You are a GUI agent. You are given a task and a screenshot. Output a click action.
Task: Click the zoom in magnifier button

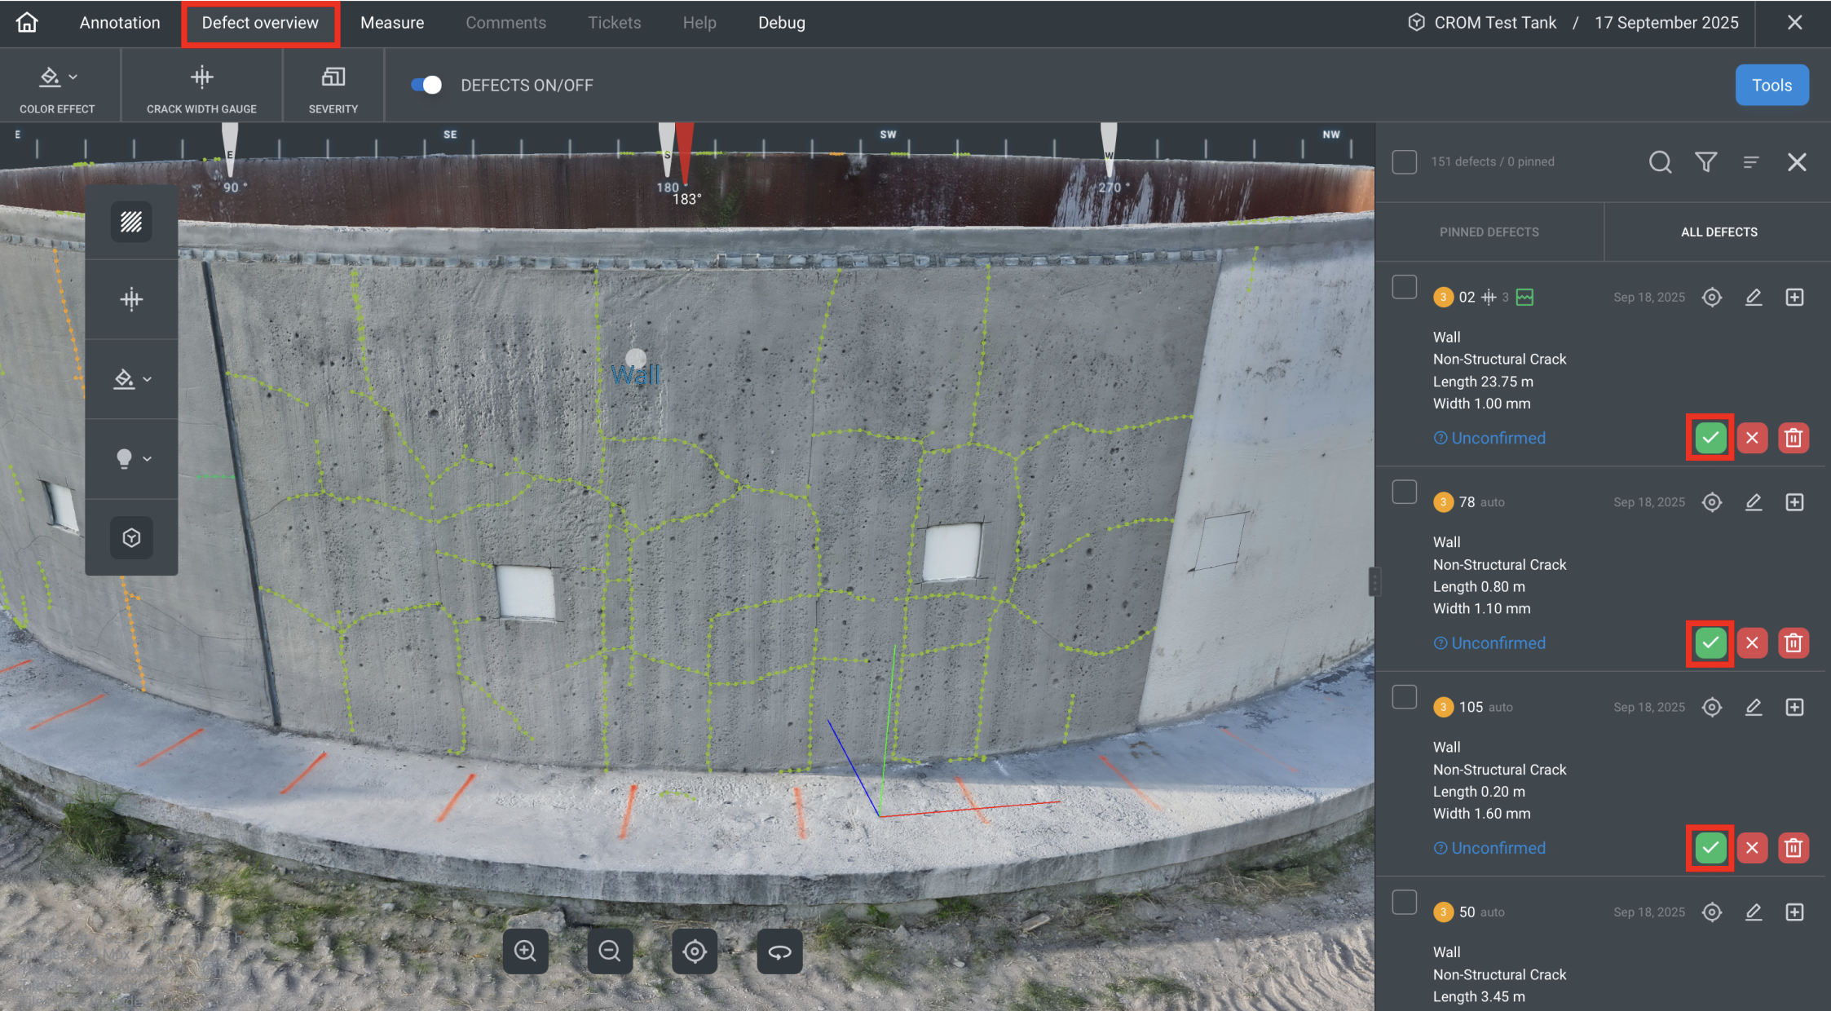point(525,951)
